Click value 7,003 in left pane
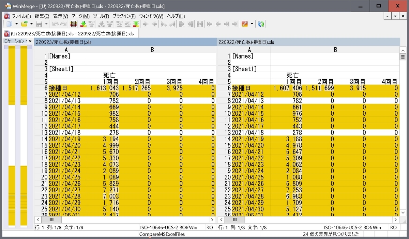This screenshot has height=239, width=409. pyautogui.click(x=111, y=196)
